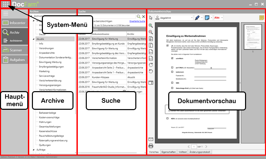
Task: Toggle the thumbnail panel layout icon
Action: [x=151, y=82]
